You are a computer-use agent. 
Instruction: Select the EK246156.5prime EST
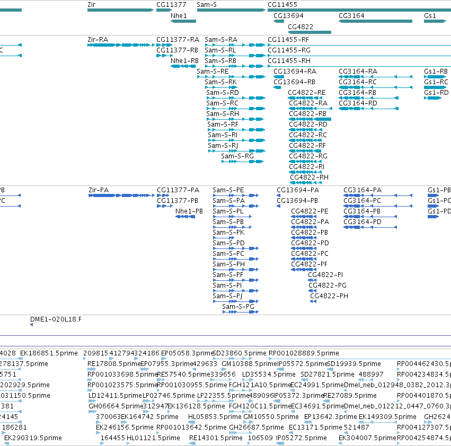click(98, 433)
